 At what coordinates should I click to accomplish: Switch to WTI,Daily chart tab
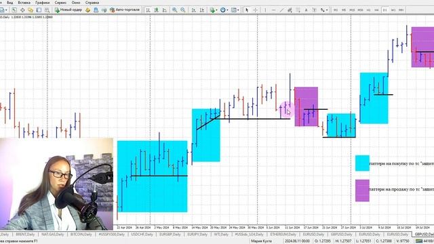pyautogui.click(x=221, y=235)
